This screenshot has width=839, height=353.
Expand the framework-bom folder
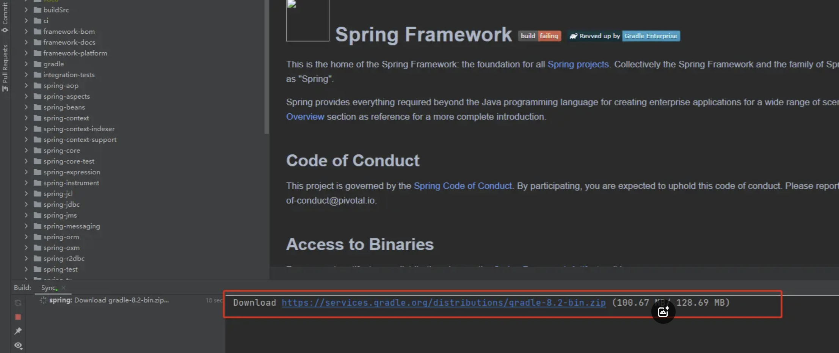[x=26, y=31]
